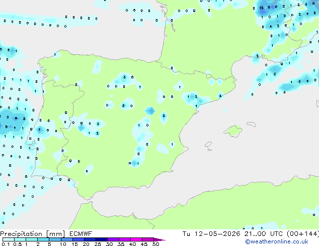Click the over-50 arrow tip of the legend

pos(159,239)
